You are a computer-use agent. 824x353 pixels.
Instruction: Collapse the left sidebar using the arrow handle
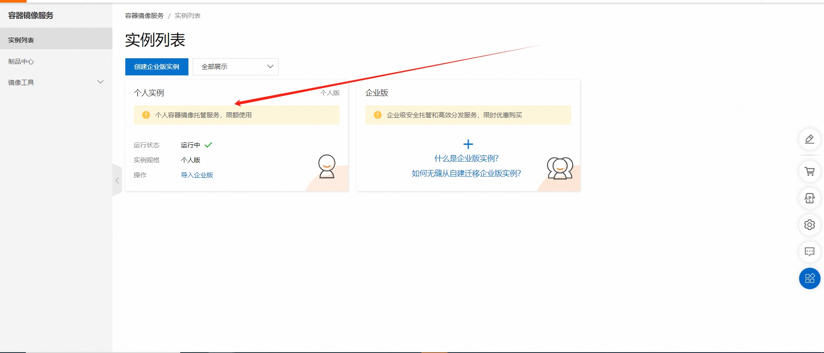tap(117, 180)
